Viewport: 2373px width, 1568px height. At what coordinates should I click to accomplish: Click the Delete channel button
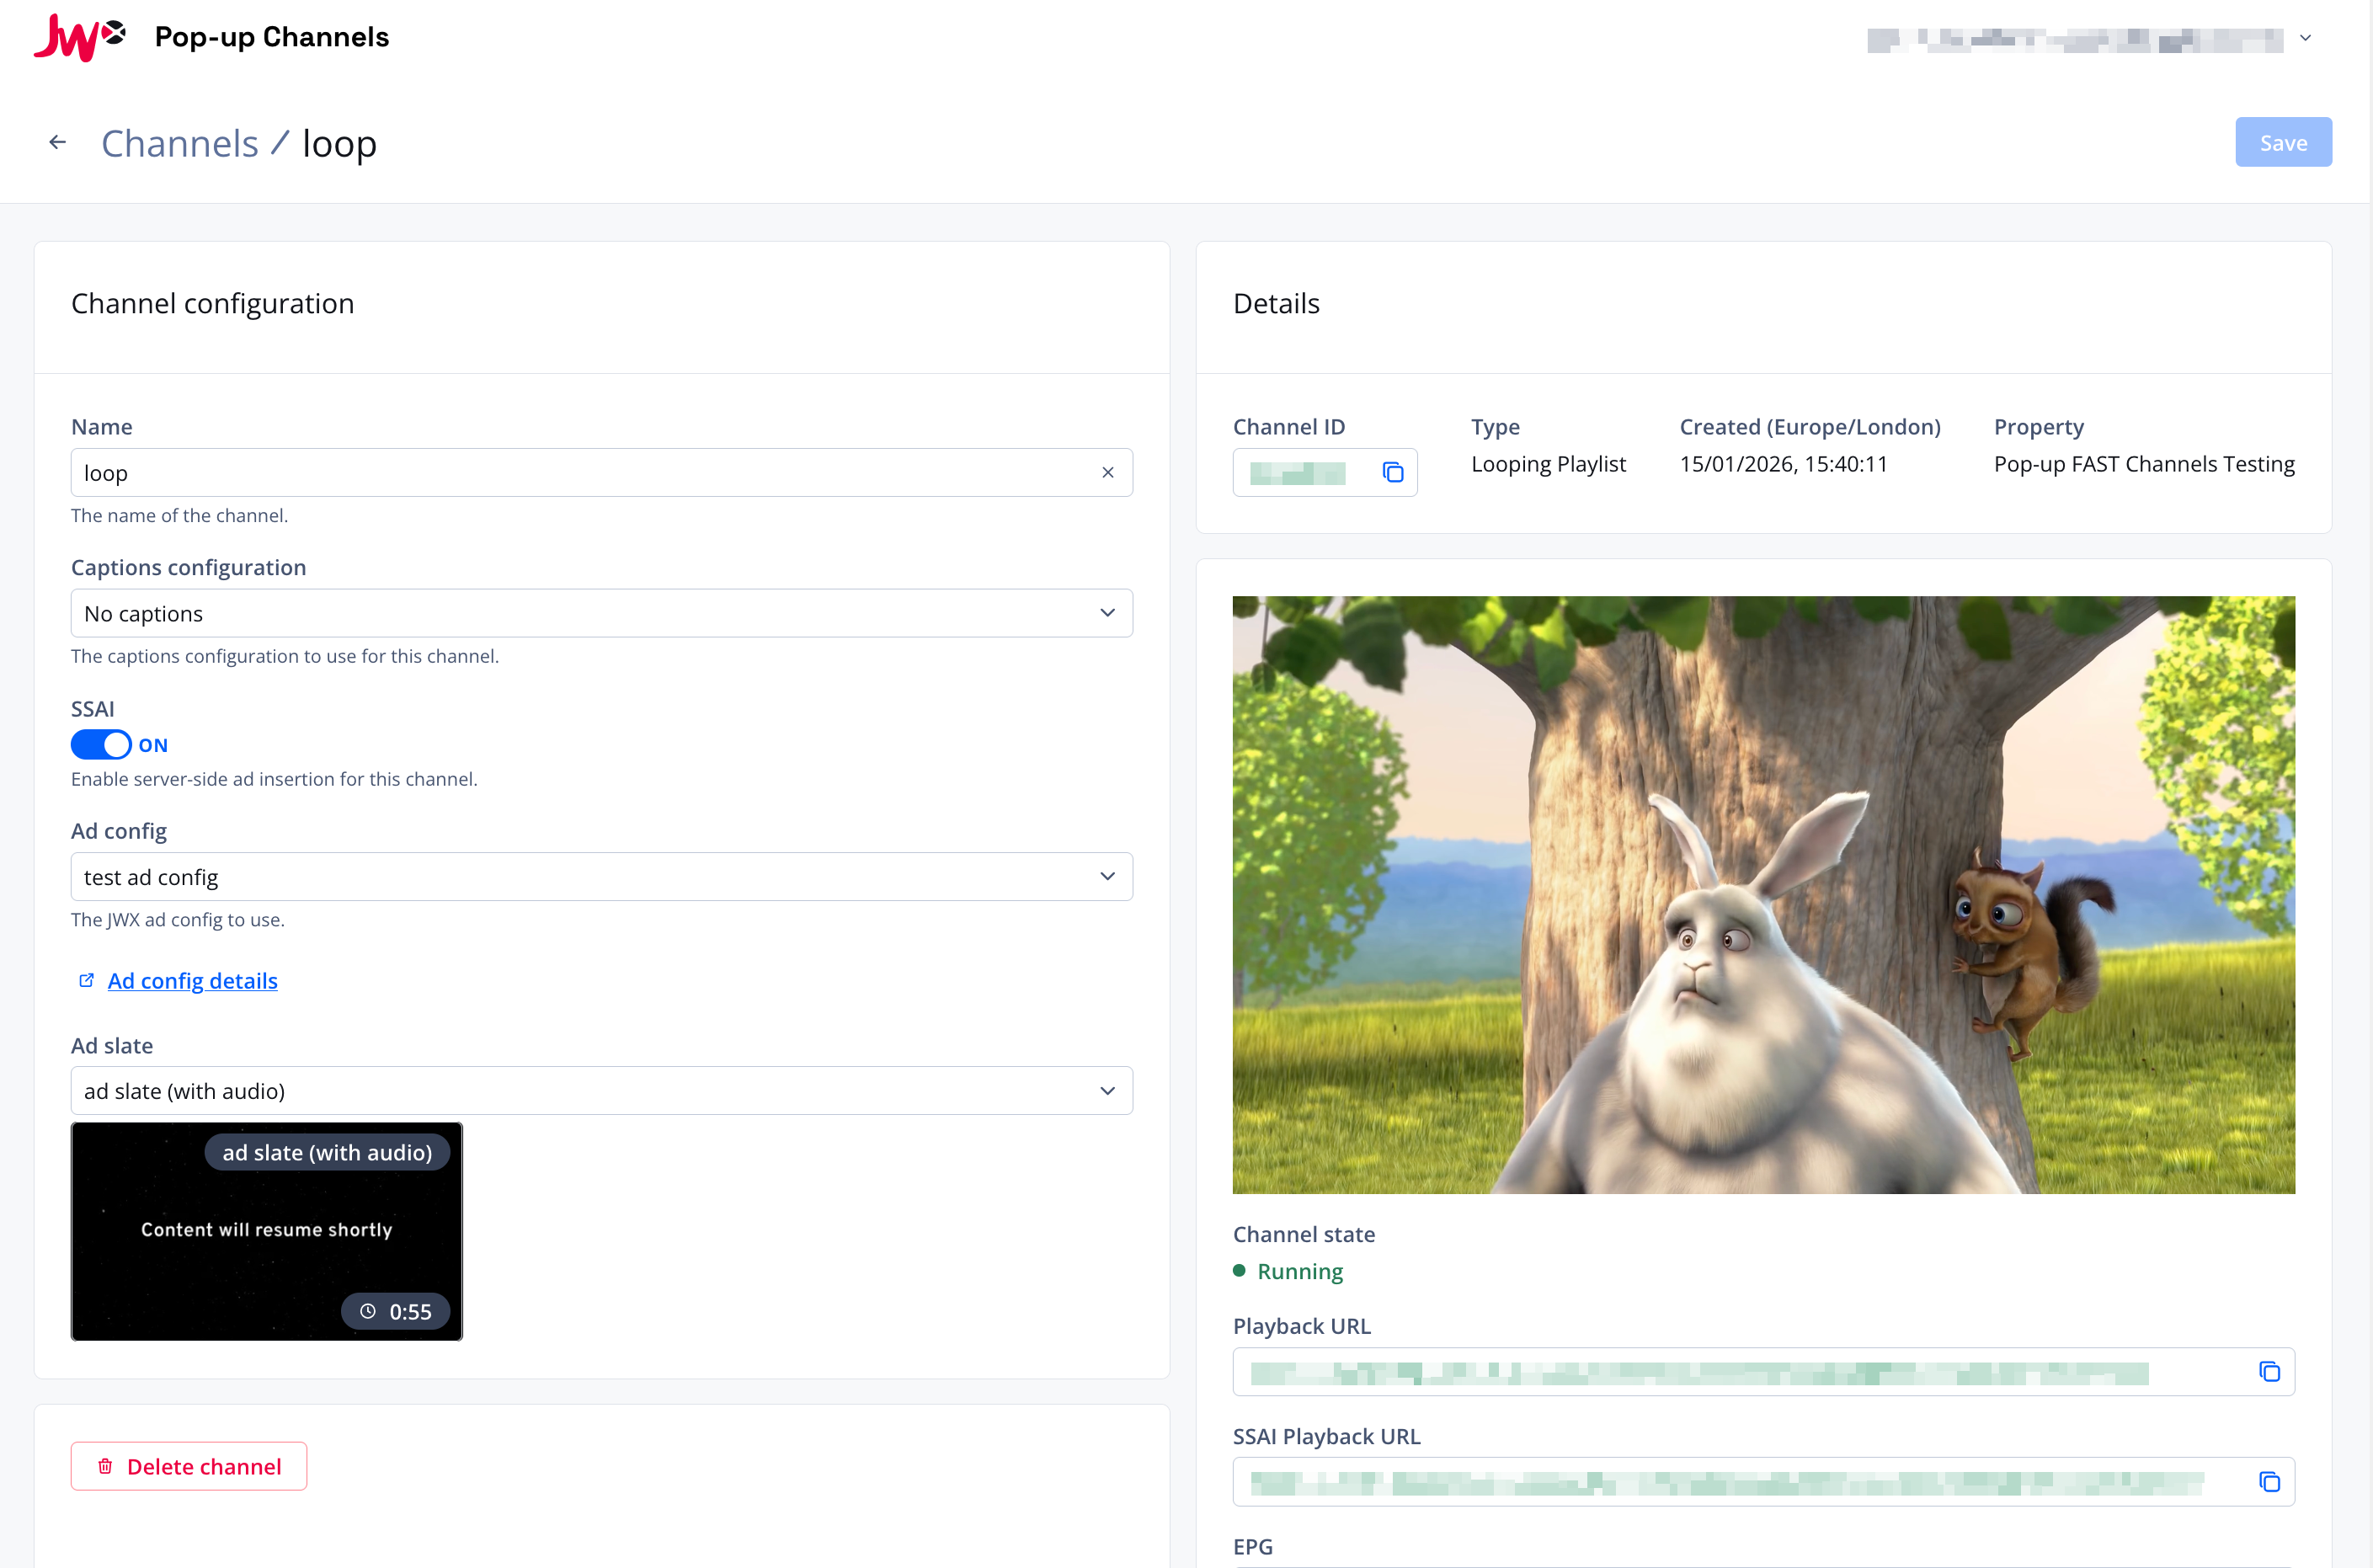pyautogui.click(x=189, y=1466)
